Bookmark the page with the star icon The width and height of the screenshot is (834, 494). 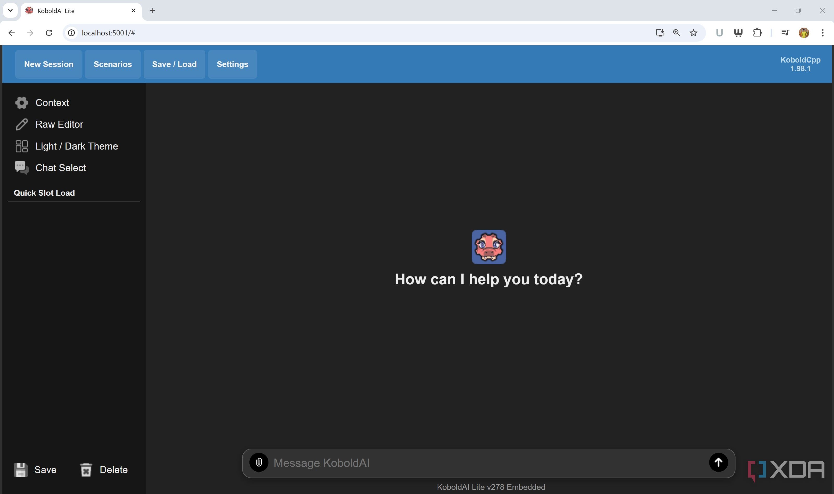click(694, 33)
